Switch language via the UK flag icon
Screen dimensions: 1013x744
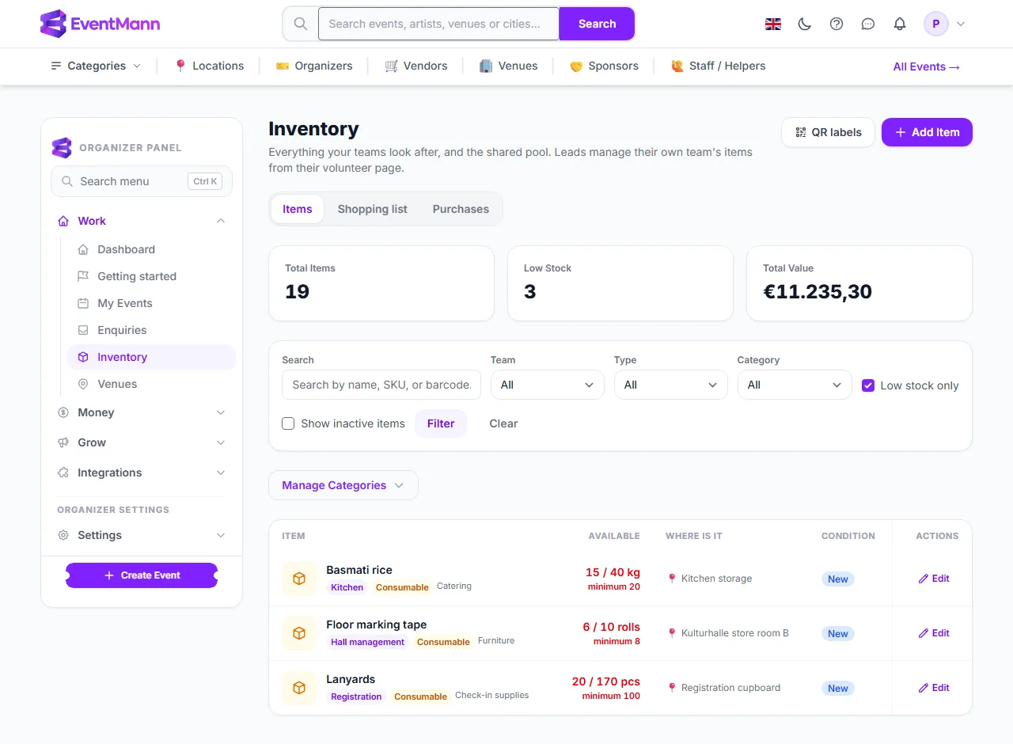pyautogui.click(x=773, y=24)
